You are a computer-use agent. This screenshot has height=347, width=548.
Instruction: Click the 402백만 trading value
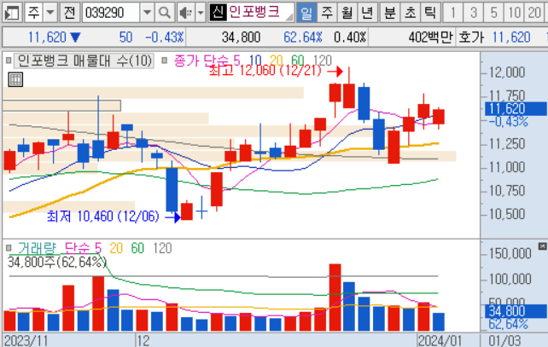point(430,37)
